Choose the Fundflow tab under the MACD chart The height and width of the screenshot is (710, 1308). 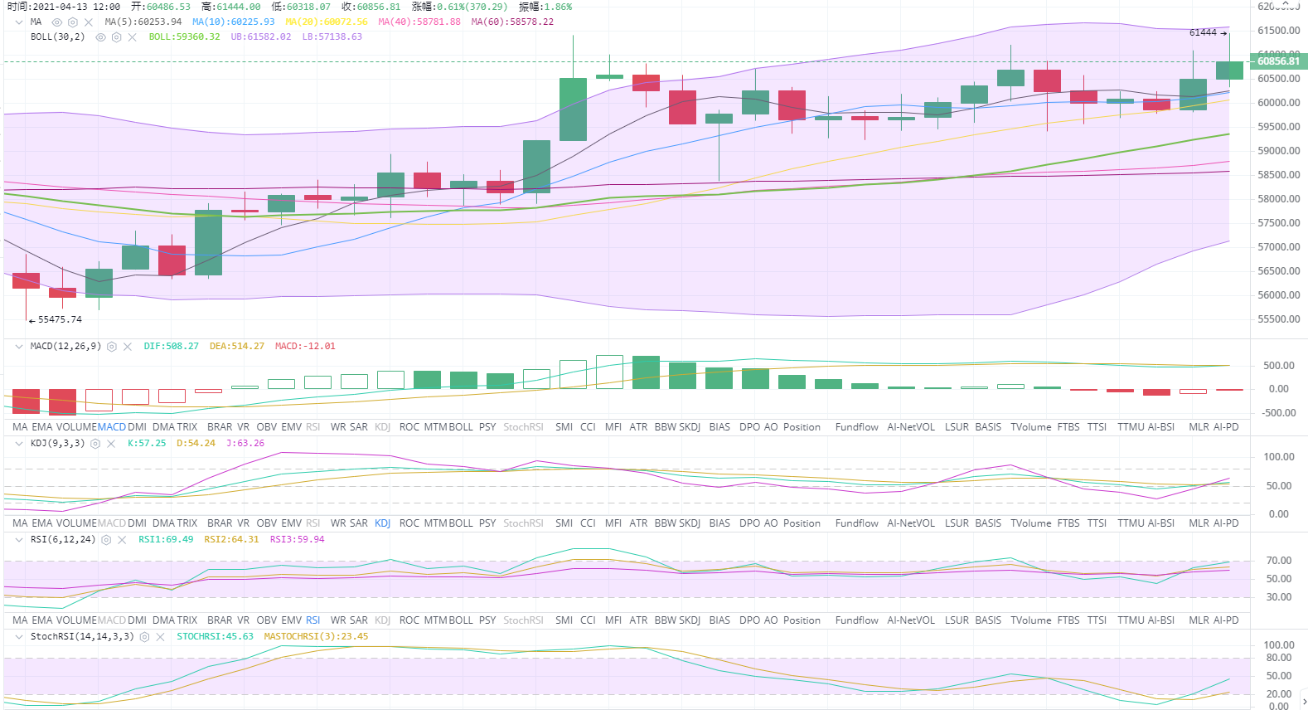[857, 427]
